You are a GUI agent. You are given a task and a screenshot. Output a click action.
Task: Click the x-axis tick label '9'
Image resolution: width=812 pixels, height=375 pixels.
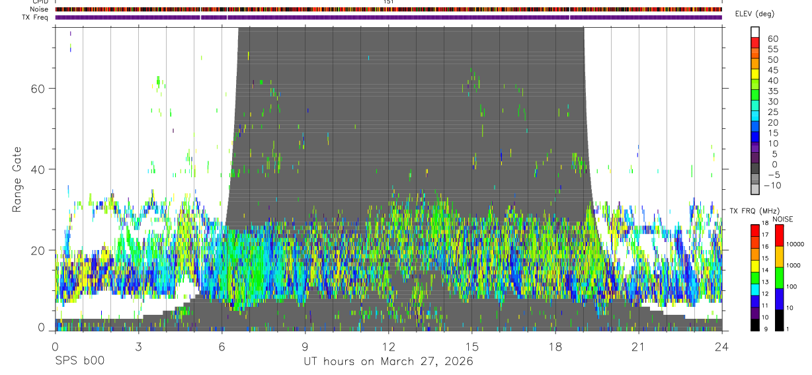click(305, 346)
